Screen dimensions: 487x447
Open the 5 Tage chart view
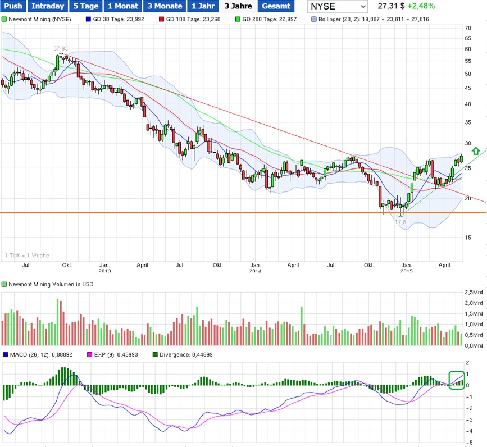85,6
